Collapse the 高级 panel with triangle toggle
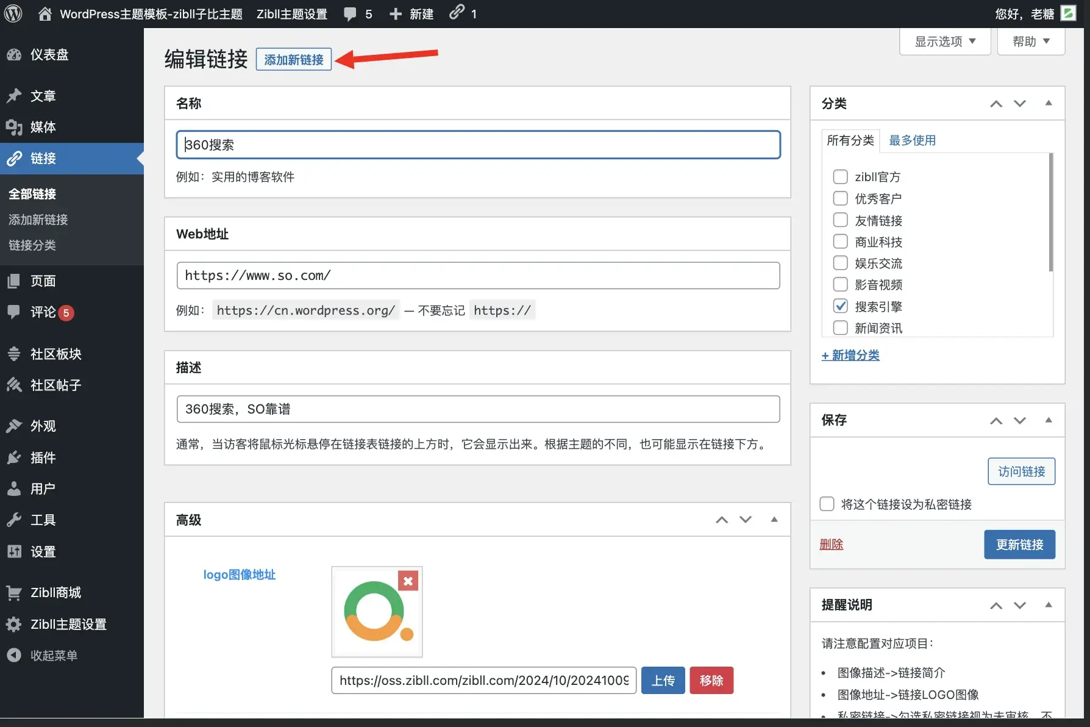Viewport: 1090px width, 727px height. pos(774,520)
